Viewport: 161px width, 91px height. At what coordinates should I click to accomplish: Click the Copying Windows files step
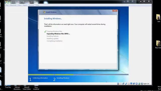54,31
